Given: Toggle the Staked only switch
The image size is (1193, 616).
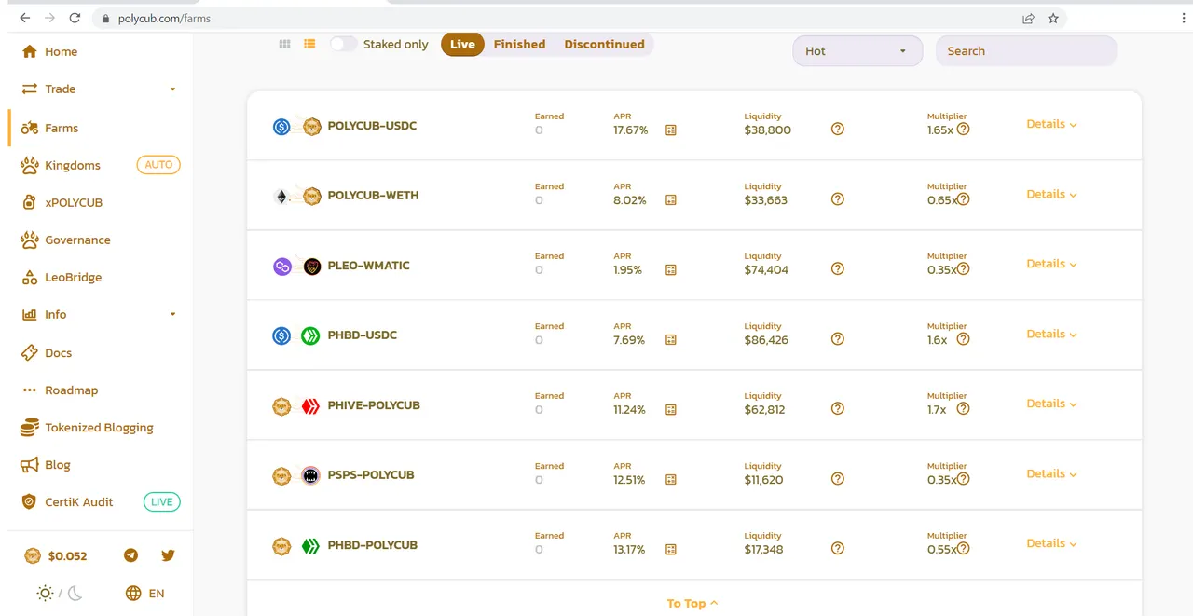Looking at the screenshot, I should pyautogui.click(x=343, y=44).
